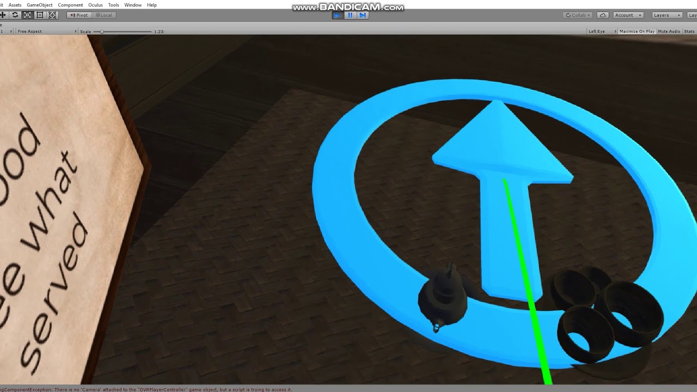Select the Rotate transform tool
This screenshot has height=392, width=697.
[x=15, y=15]
